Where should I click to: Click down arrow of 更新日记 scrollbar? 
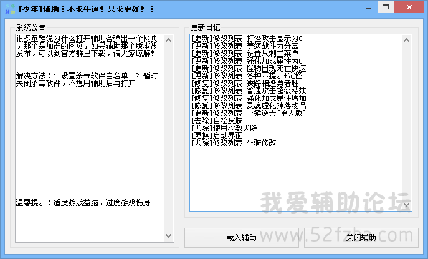click(x=406, y=205)
